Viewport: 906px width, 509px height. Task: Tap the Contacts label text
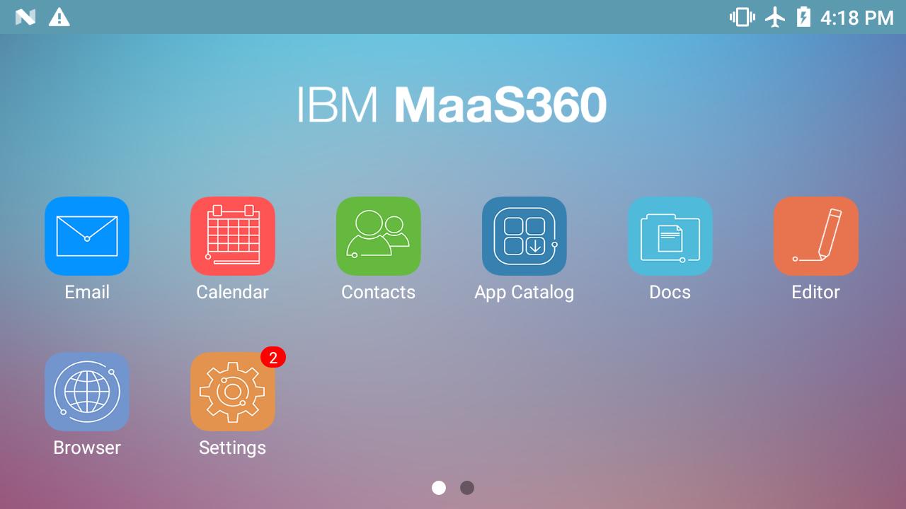coord(379,292)
